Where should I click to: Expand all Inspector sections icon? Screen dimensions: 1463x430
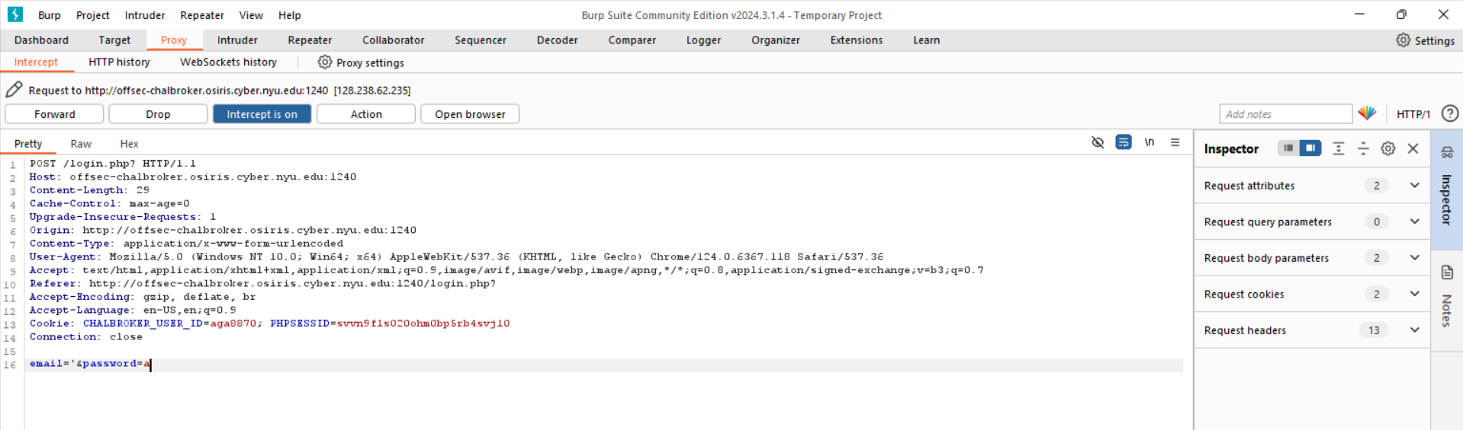(1338, 148)
